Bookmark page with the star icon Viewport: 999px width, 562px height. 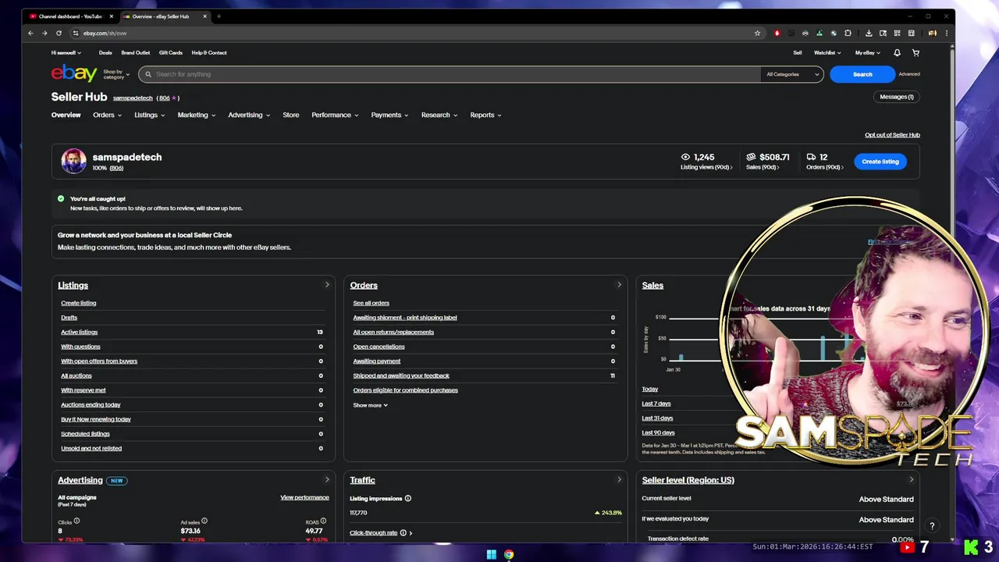tap(757, 33)
